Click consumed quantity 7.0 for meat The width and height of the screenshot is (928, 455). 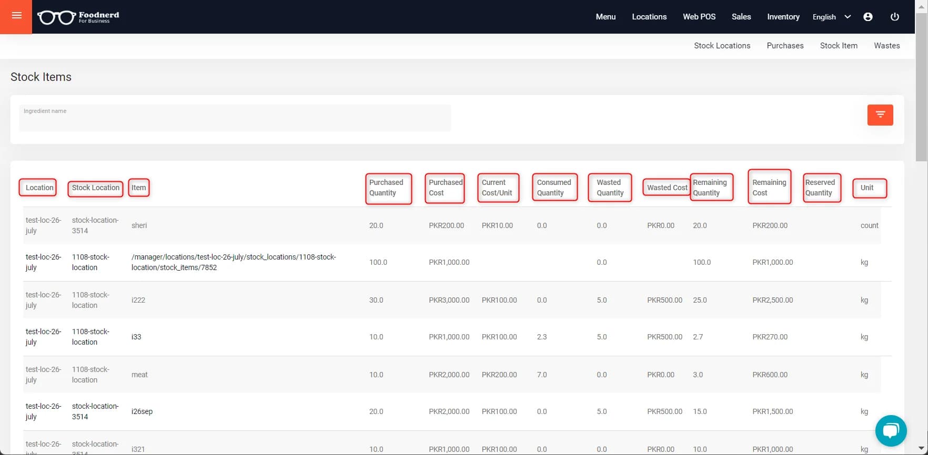click(x=542, y=375)
